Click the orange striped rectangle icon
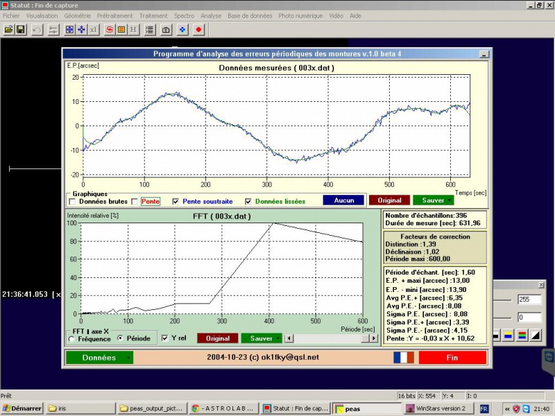 coord(121,30)
